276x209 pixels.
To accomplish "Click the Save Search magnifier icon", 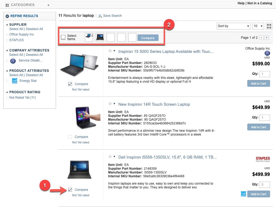I will pos(100,16).
